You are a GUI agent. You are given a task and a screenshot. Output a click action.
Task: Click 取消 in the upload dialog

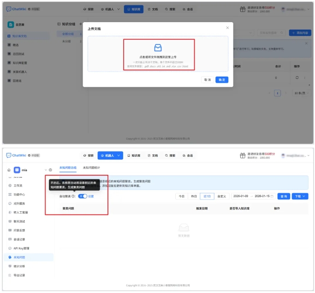point(208,80)
